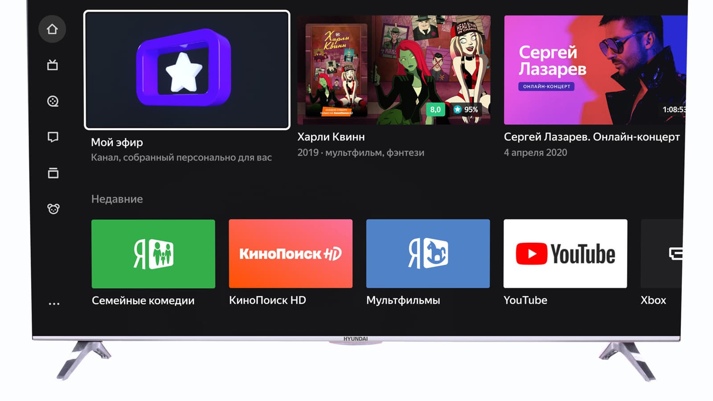The height and width of the screenshot is (401, 713).
Task: Click the 'Мой эфир' title text
Action: [x=117, y=142]
